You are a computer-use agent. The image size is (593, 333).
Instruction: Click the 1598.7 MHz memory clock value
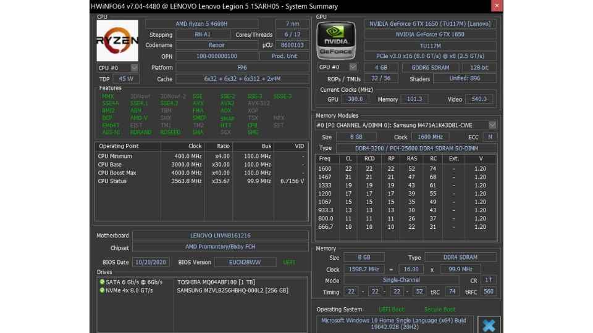(x=363, y=269)
